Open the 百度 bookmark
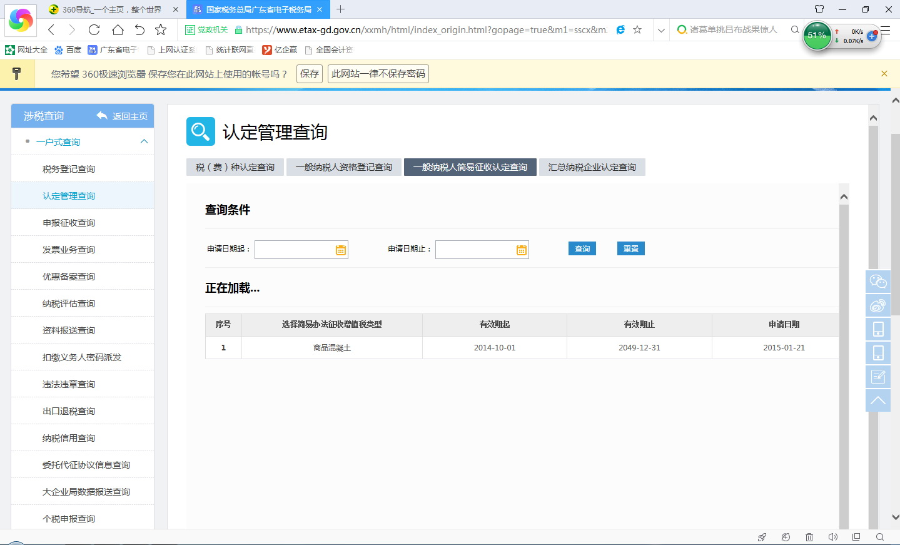900x545 pixels. [x=68, y=49]
